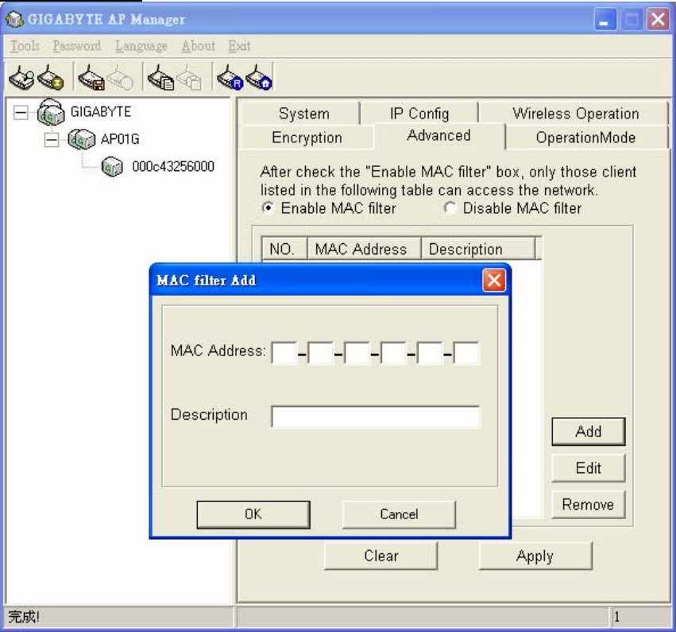Select the AP01G tree label
The height and width of the screenshot is (632, 676).
pyautogui.click(x=120, y=139)
